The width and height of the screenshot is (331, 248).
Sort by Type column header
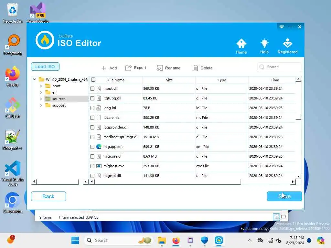click(222, 80)
